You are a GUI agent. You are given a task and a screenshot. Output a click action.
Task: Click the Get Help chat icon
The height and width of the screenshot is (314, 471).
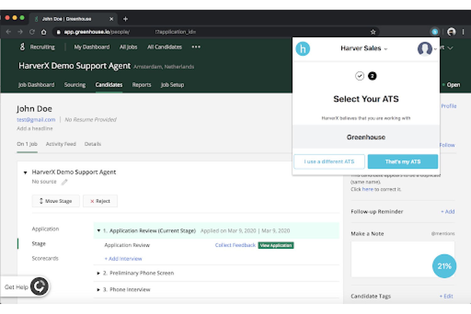pos(39,286)
